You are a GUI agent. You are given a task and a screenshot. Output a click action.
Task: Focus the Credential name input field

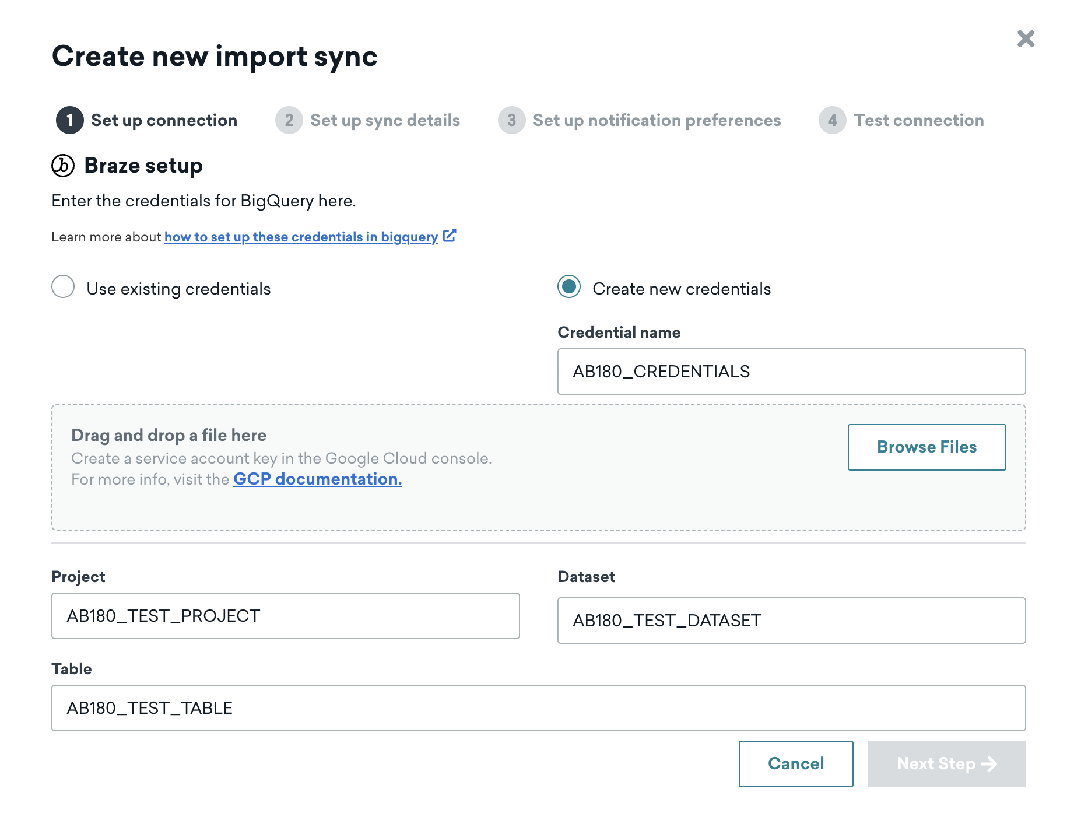click(792, 372)
